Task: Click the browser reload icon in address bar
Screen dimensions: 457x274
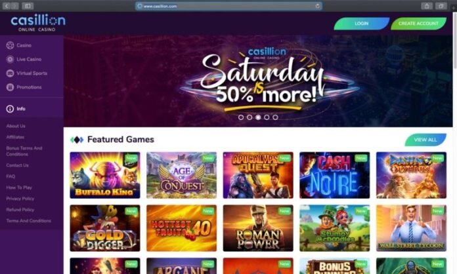Action: 317,6
